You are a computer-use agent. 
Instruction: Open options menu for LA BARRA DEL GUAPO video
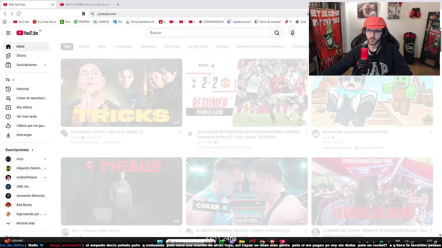[x=431, y=231]
